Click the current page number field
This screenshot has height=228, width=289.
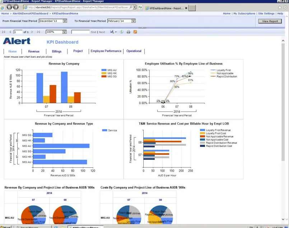[18, 32]
